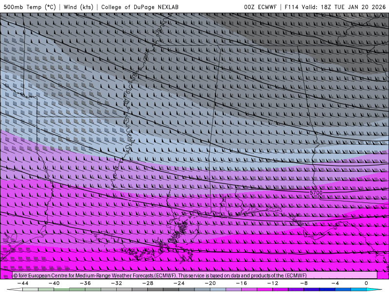Click the '0' colorbar tick label
Viewport: 389px width, 292px height.
[x=366, y=283]
